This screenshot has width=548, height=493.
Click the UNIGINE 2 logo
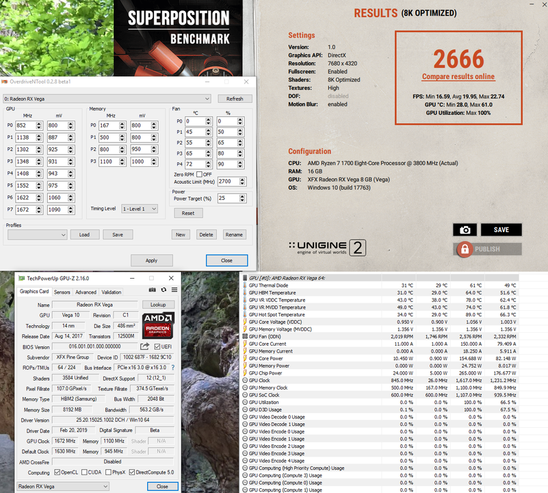(x=328, y=247)
